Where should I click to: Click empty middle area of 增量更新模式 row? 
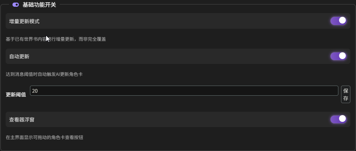[180, 21]
